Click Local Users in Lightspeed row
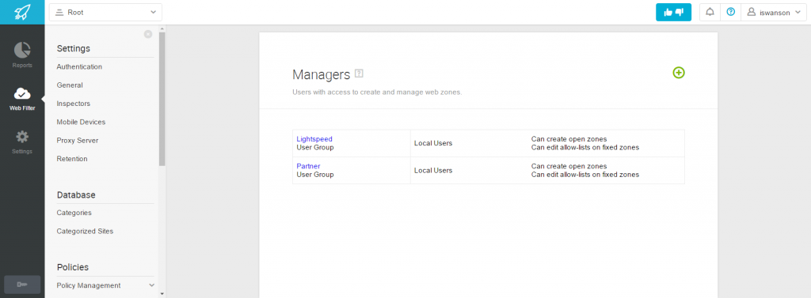Image resolution: width=811 pixels, height=298 pixels. (x=433, y=143)
